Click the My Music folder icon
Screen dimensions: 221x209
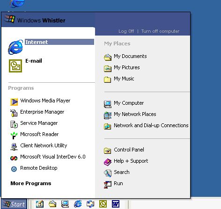pyautogui.click(x=108, y=79)
